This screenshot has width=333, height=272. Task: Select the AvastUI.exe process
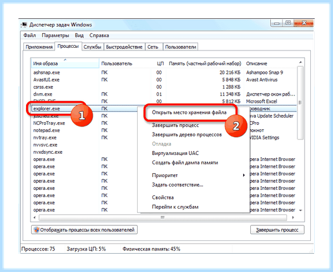tap(46, 80)
